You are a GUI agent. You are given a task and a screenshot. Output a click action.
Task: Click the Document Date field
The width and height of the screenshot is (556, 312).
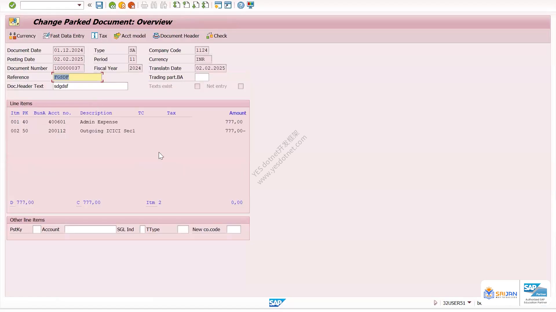point(69,50)
